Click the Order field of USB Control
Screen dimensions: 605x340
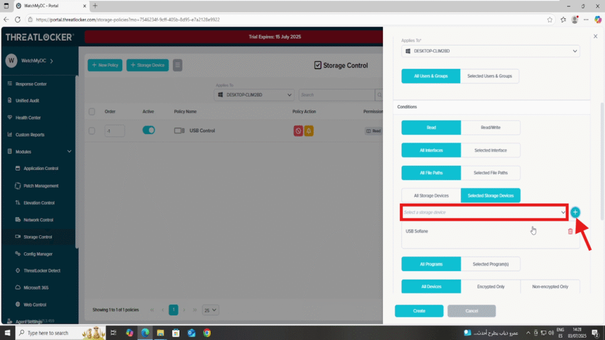115,130
